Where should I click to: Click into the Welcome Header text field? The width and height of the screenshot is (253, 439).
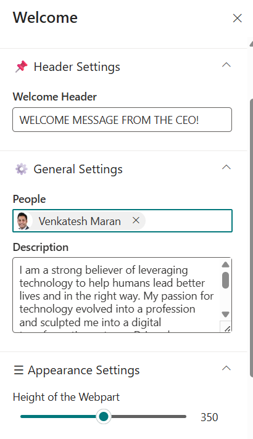[122, 120]
